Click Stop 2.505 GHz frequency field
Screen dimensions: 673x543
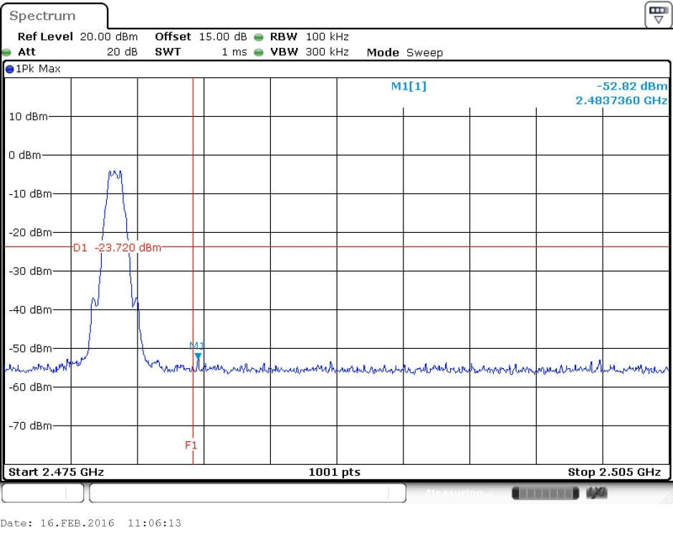(614, 472)
